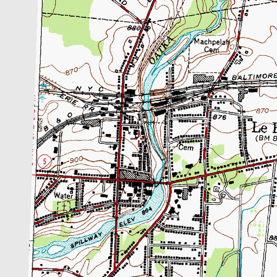Click the route 5 highway shield
Viewport: 277px width, 277px height.
pos(44,161)
